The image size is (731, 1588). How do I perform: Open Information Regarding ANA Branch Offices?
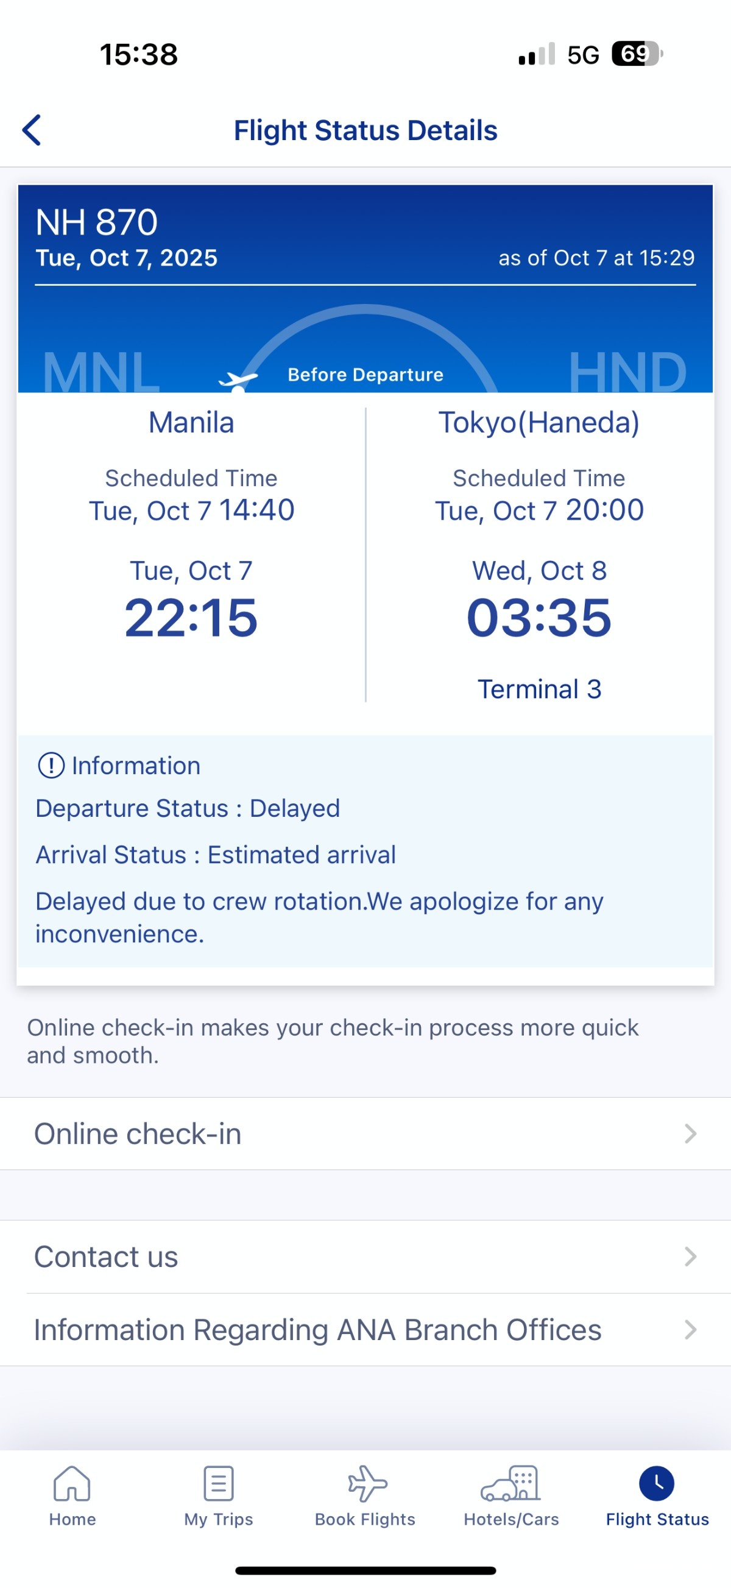pyautogui.click(x=317, y=1330)
